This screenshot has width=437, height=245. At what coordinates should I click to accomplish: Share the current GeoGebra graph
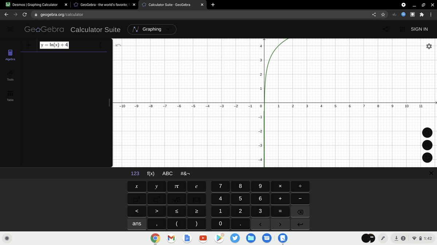tap(385, 29)
